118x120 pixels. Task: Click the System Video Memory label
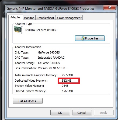pos(29,86)
